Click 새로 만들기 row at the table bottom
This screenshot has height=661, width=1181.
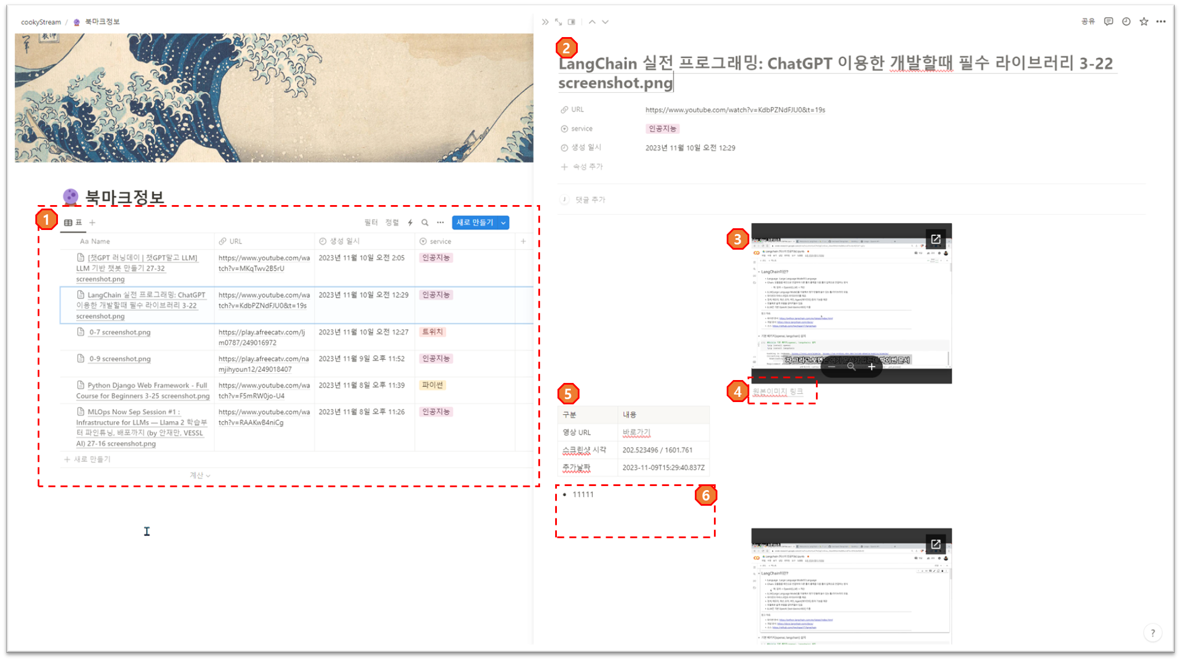(88, 459)
